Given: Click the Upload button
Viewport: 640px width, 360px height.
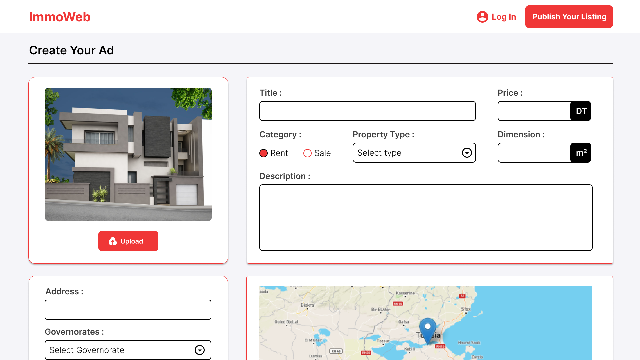Looking at the screenshot, I should 128,241.
